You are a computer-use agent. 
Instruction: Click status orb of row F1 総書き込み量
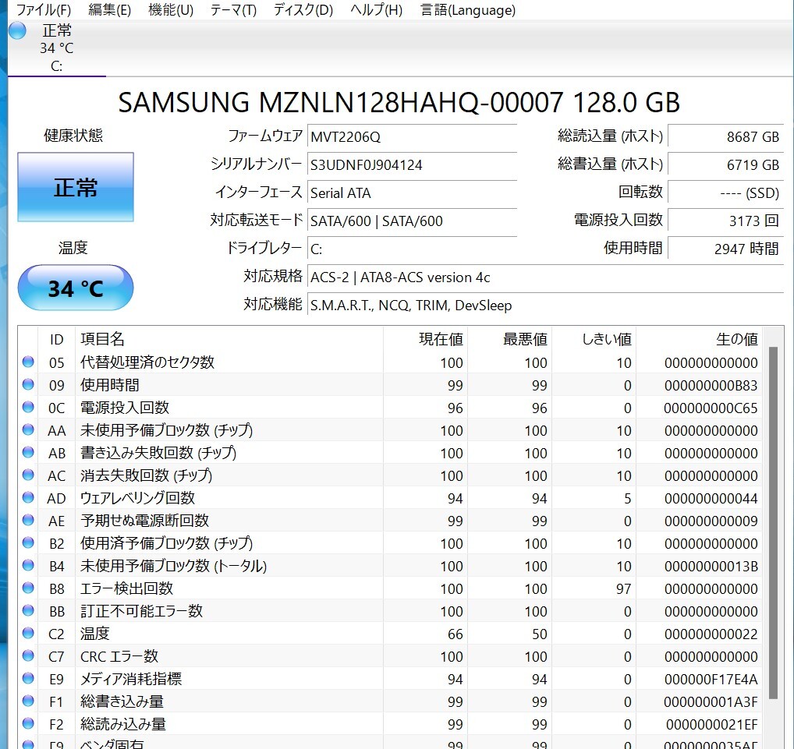(28, 701)
